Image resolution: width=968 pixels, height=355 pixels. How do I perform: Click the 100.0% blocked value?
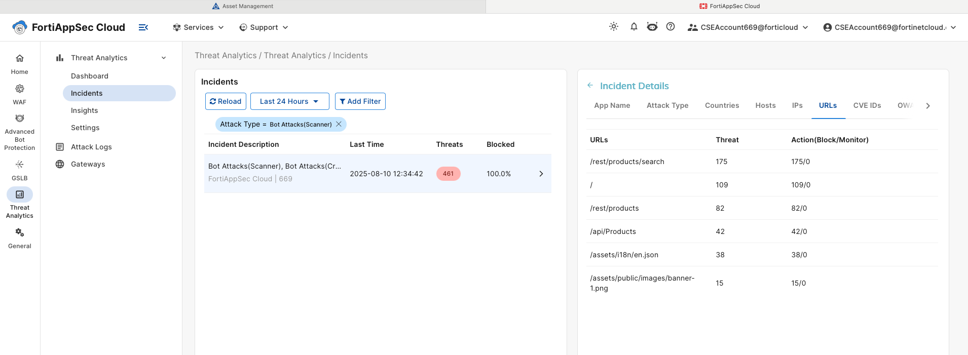[499, 174]
